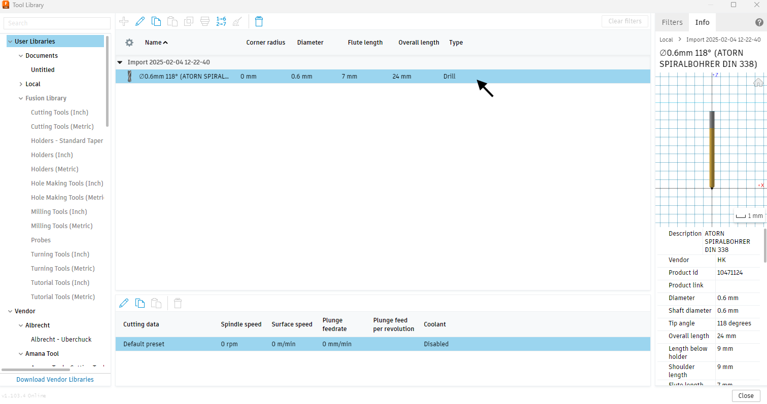The image size is (767, 404).
Task: Switch to the Filters tab
Action: tap(672, 22)
